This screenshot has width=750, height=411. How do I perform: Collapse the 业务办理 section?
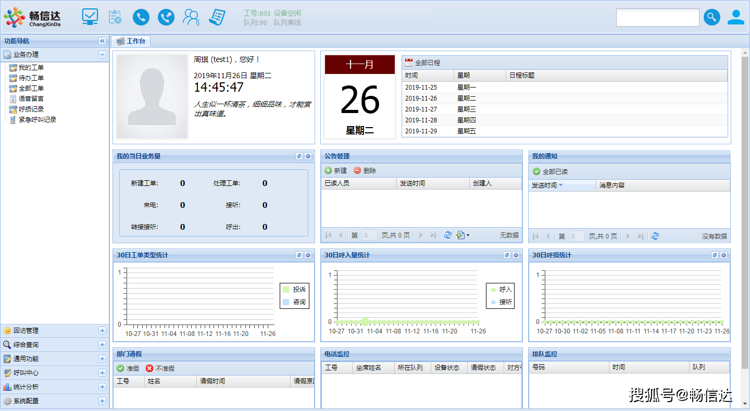102,55
